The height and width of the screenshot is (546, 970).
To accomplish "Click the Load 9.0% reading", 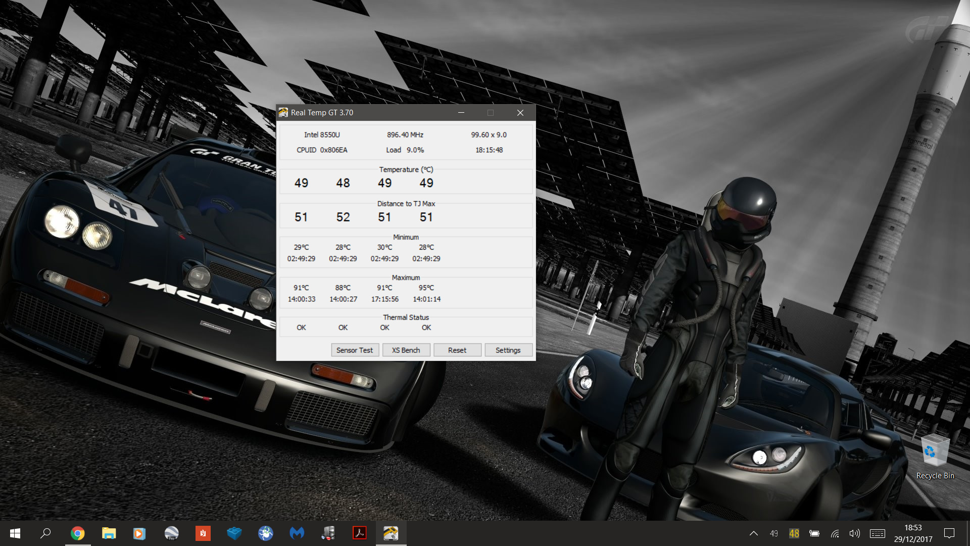I will click(405, 150).
